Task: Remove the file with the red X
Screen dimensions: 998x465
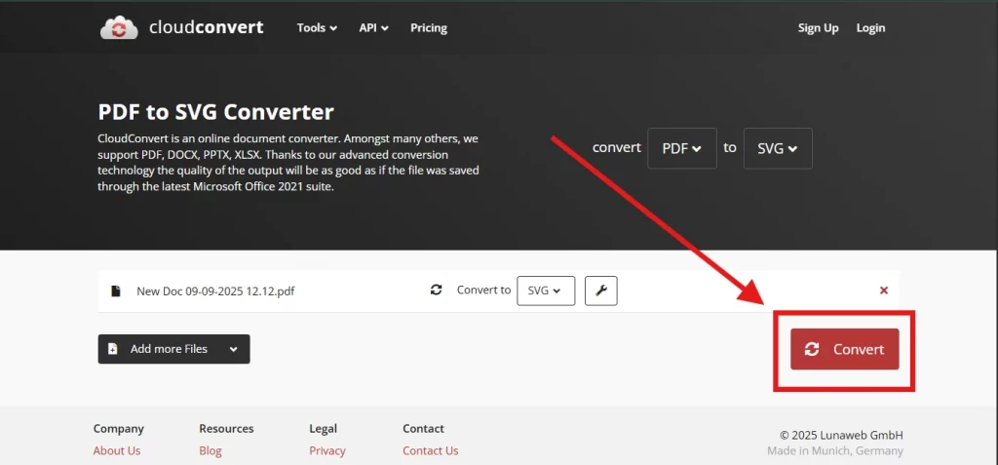Action: coord(883,291)
